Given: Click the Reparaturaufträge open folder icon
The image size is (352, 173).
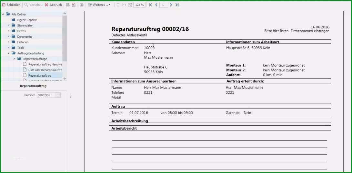Looking at the screenshot, I should coord(19,59).
